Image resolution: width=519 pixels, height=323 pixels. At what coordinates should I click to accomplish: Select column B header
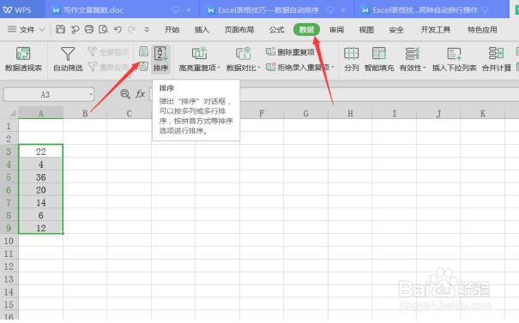(x=85, y=113)
